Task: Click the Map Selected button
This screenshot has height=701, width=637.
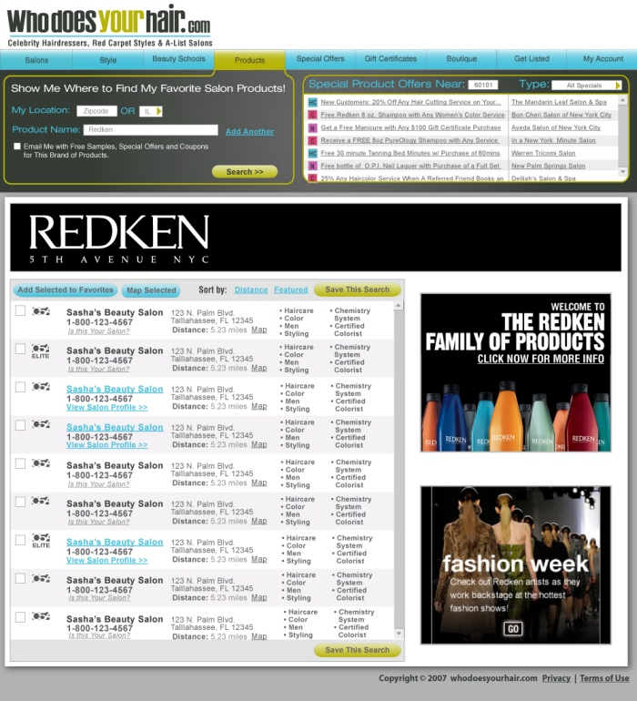Action: coord(151,290)
